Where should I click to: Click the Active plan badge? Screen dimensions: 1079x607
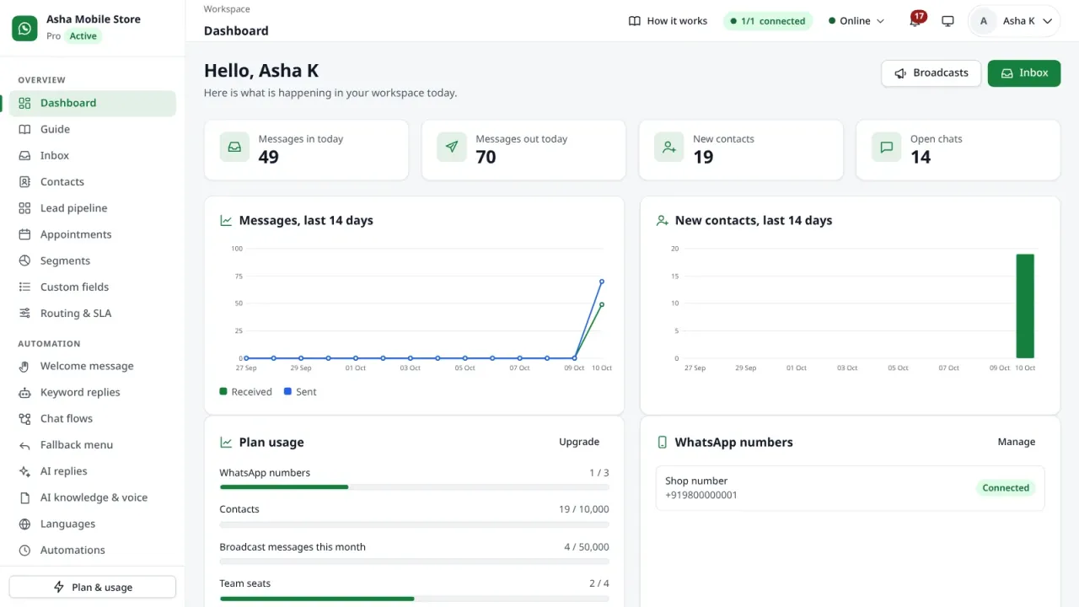[83, 36]
